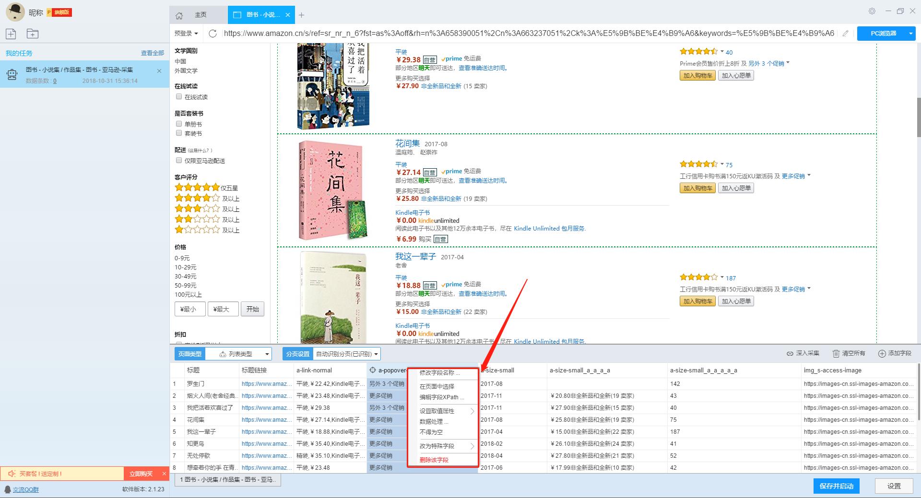Open a new tab with plus icon
Image resolution: width=921 pixels, height=498 pixels.
click(x=301, y=15)
